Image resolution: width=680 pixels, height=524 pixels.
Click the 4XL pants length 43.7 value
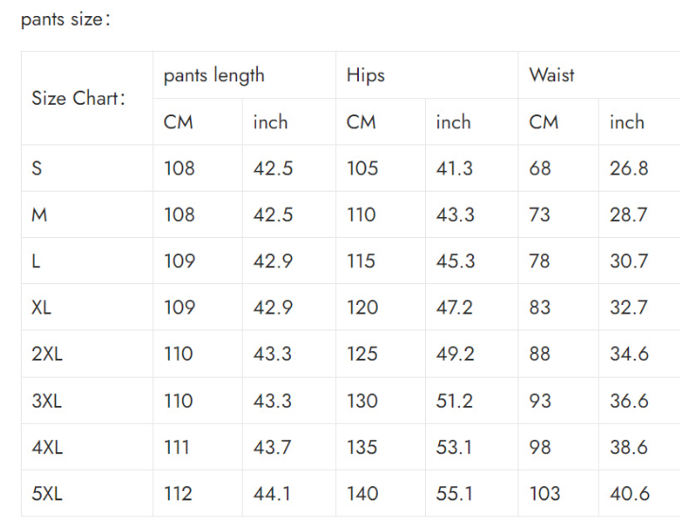pyautogui.click(x=273, y=447)
